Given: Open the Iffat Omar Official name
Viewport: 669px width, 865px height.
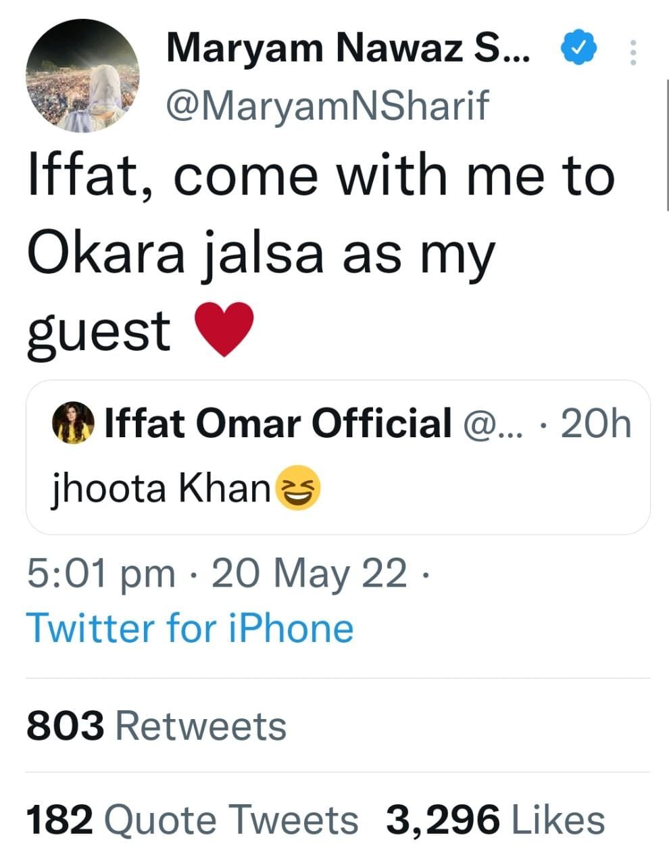Looking at the screenshot, I should point(278,424).
